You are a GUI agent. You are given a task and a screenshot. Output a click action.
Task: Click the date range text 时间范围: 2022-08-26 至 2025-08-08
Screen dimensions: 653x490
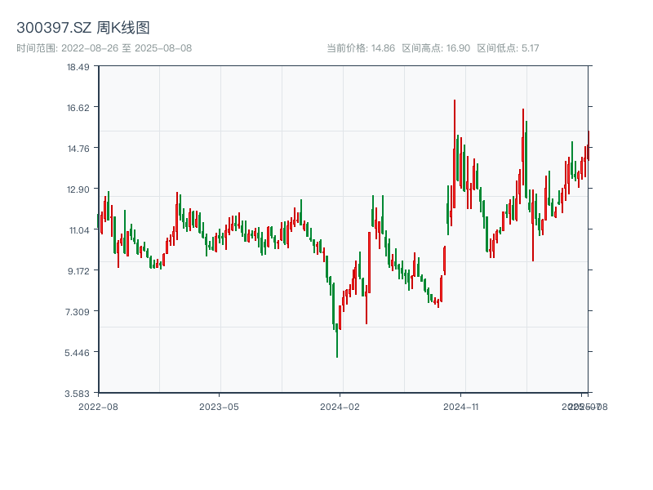(104, 48)
